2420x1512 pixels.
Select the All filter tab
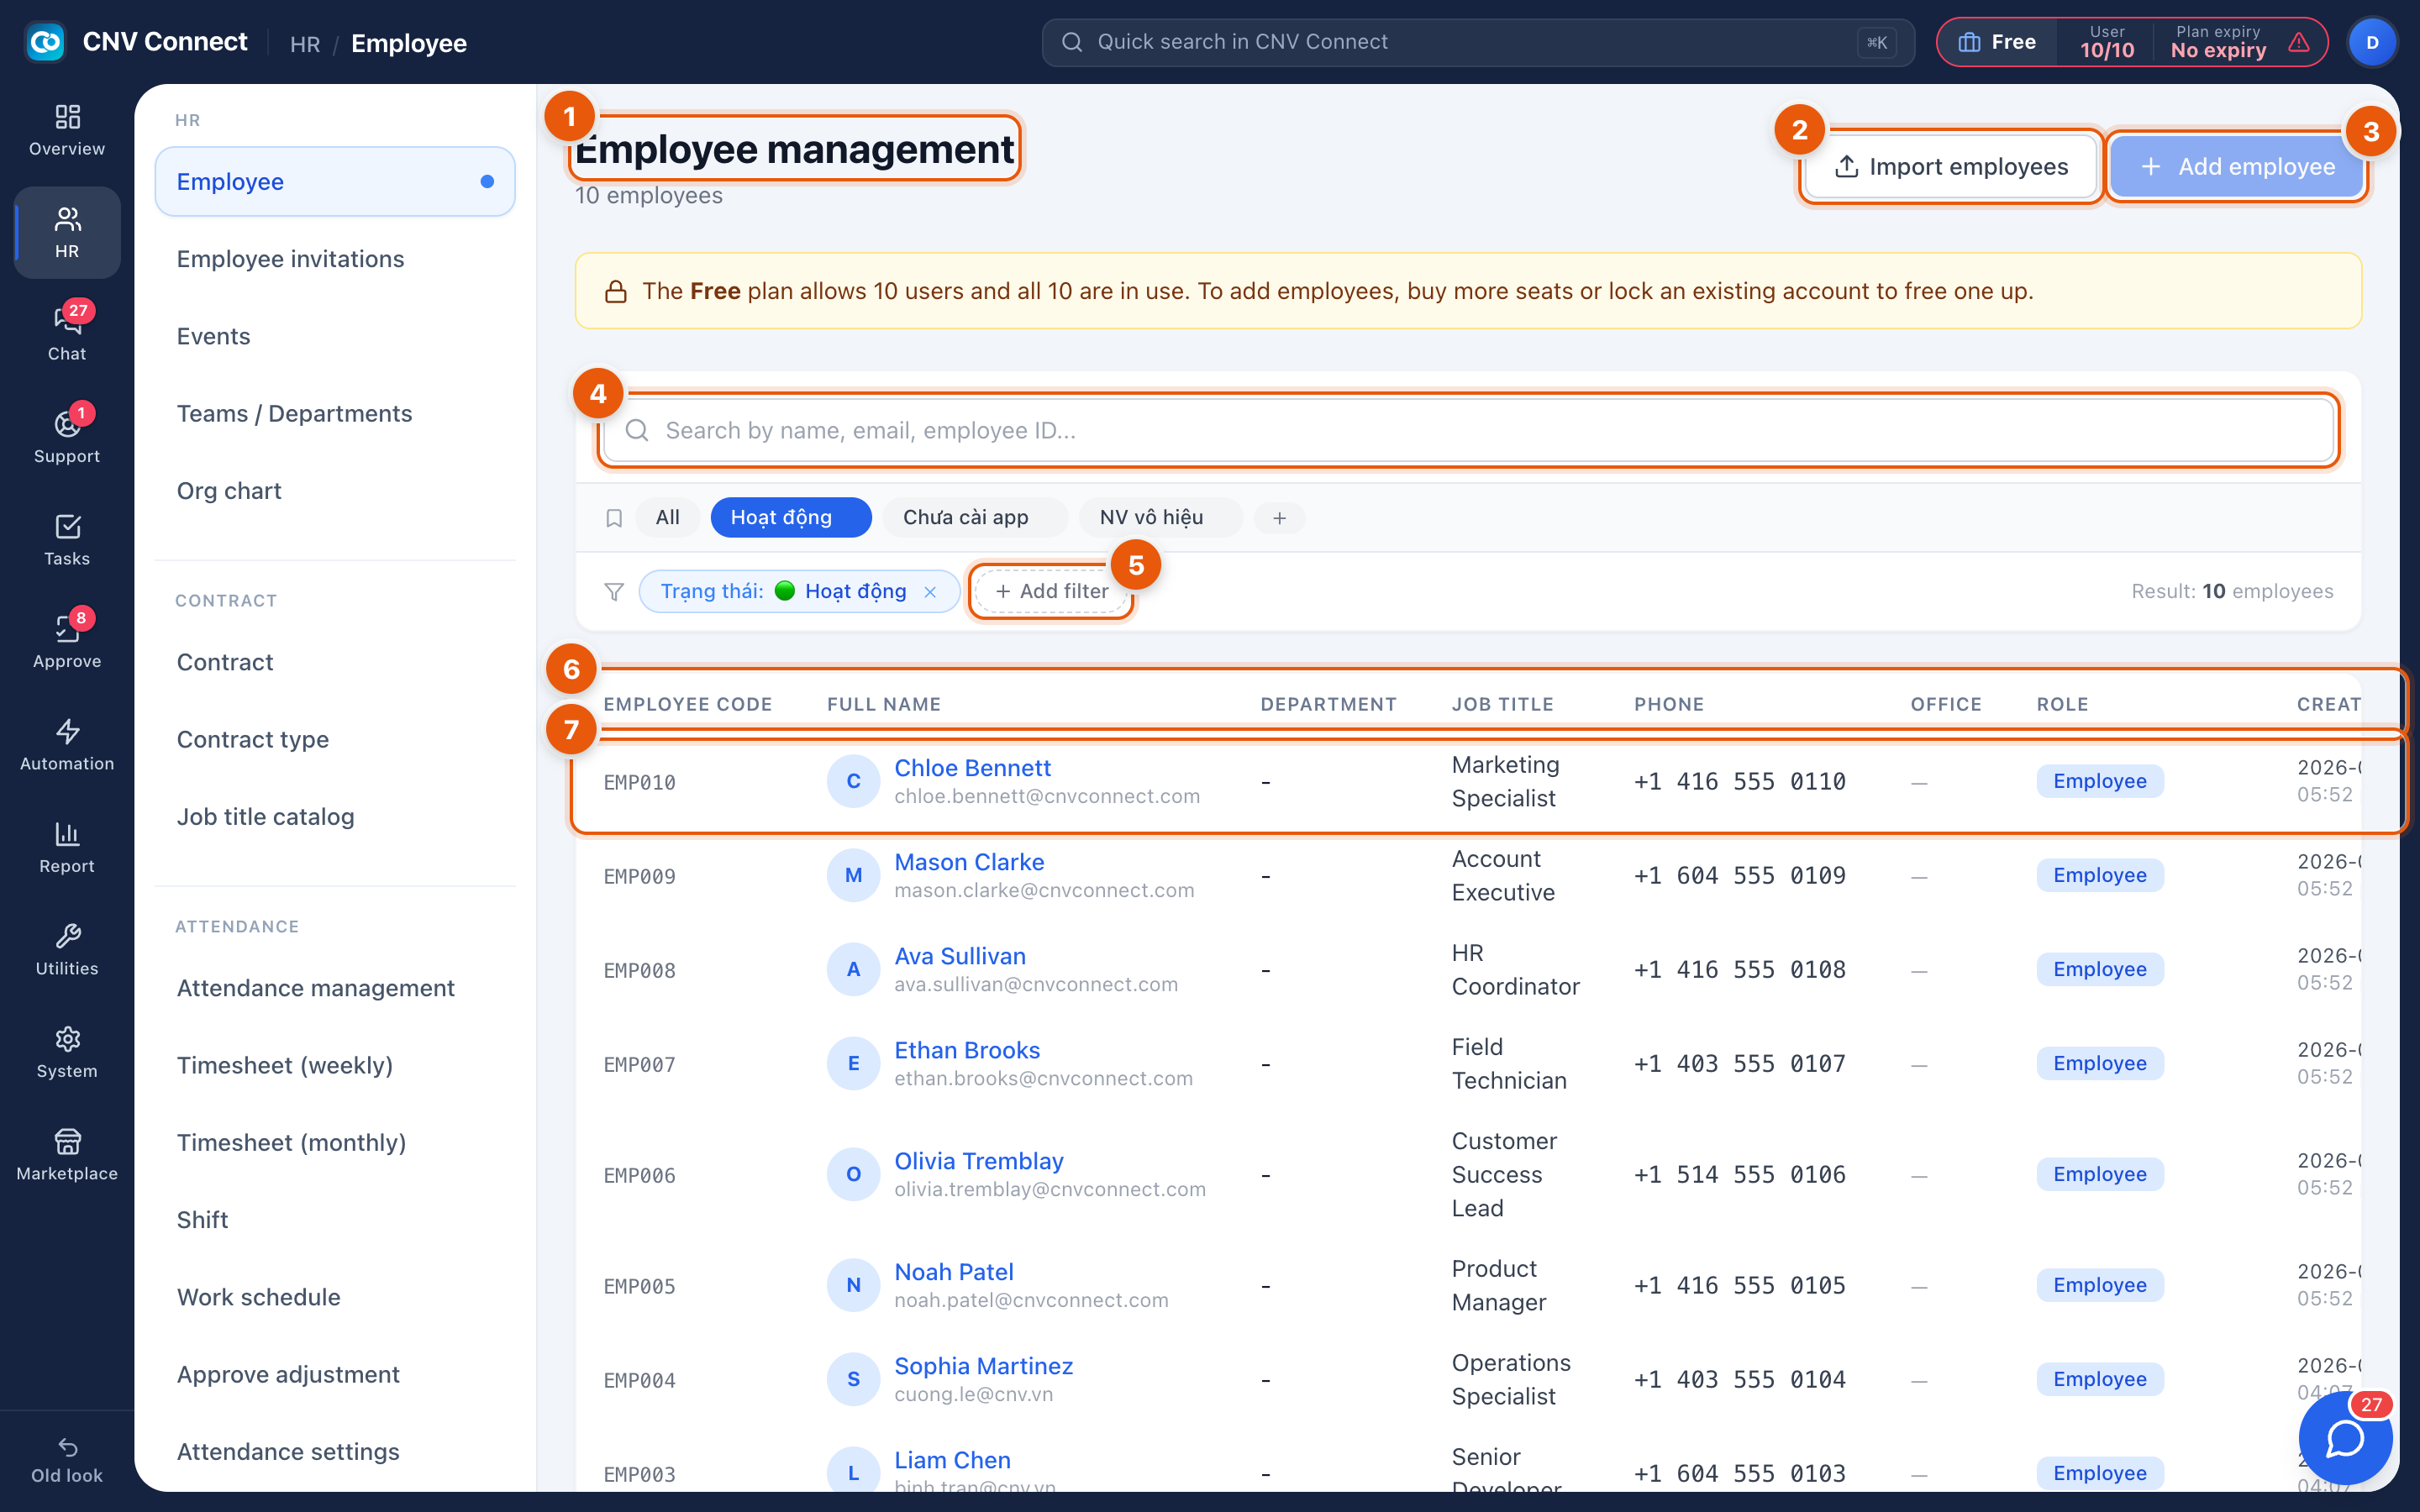coord(667,517)
